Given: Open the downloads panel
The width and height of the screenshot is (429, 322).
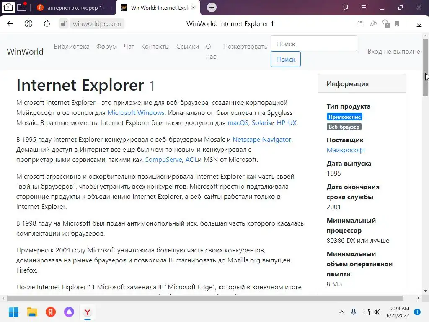Looking at the screenshot, I should coord(419,24).
